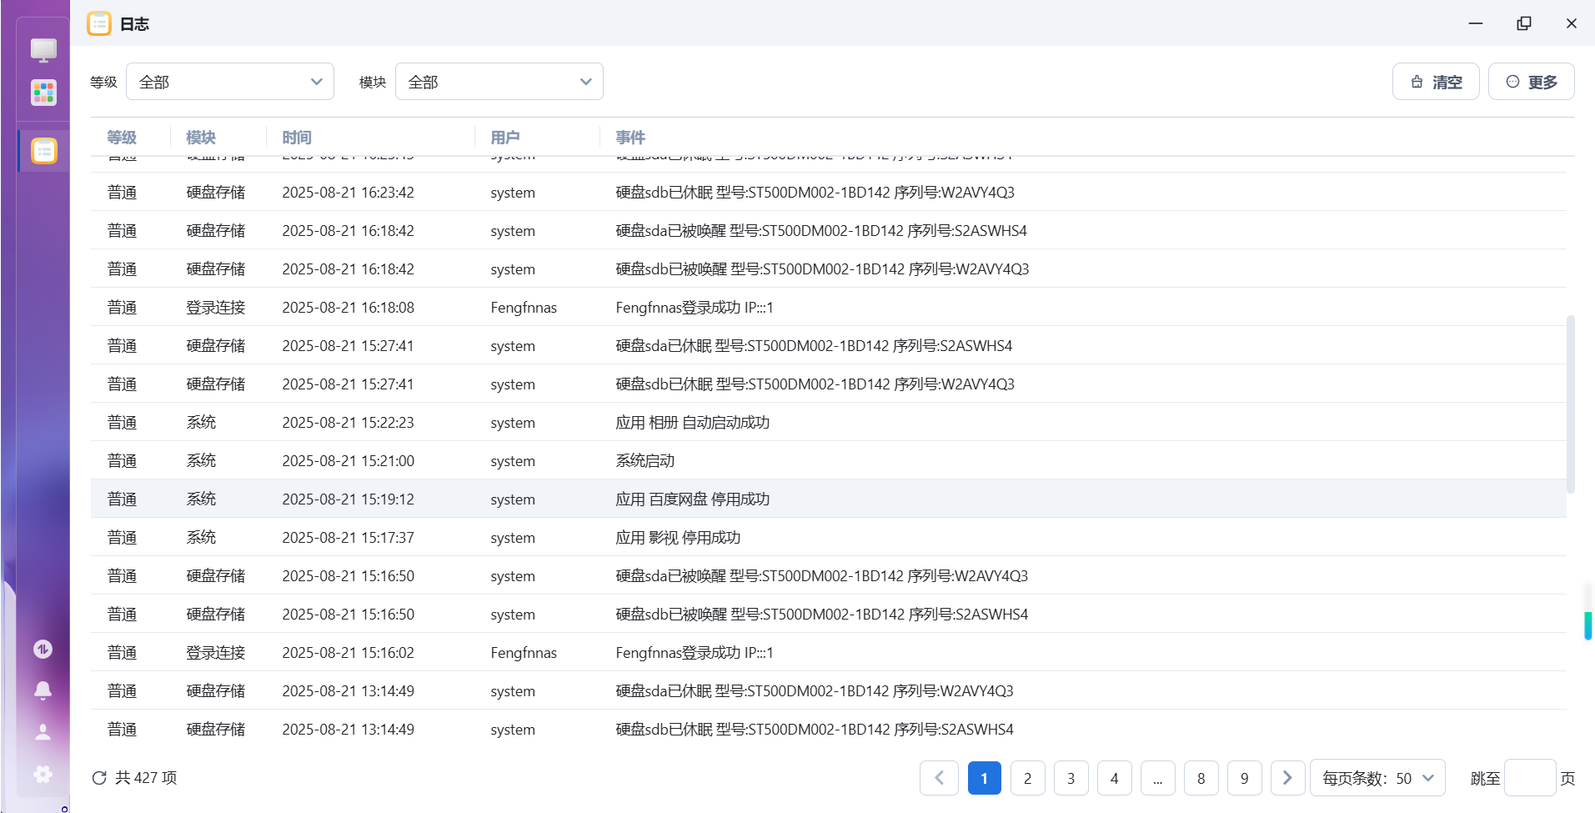
Task: Open the 更多 more options button
Action: 1532,82
